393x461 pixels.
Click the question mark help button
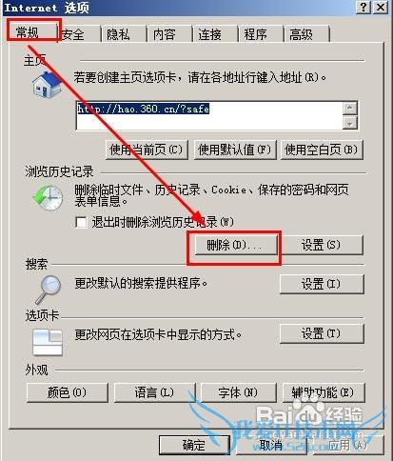[x=364, y=7]
